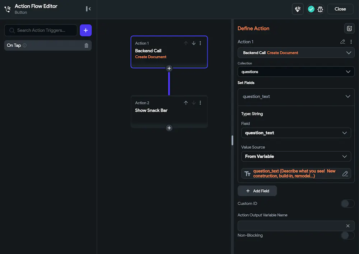The height and width of the screenshot is (254, 359).
Task: Click the diamond cursor icon in header
Action: point(298,9)
